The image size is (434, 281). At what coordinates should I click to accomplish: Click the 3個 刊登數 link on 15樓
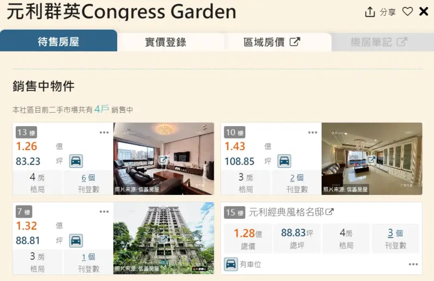coord(395,233)
